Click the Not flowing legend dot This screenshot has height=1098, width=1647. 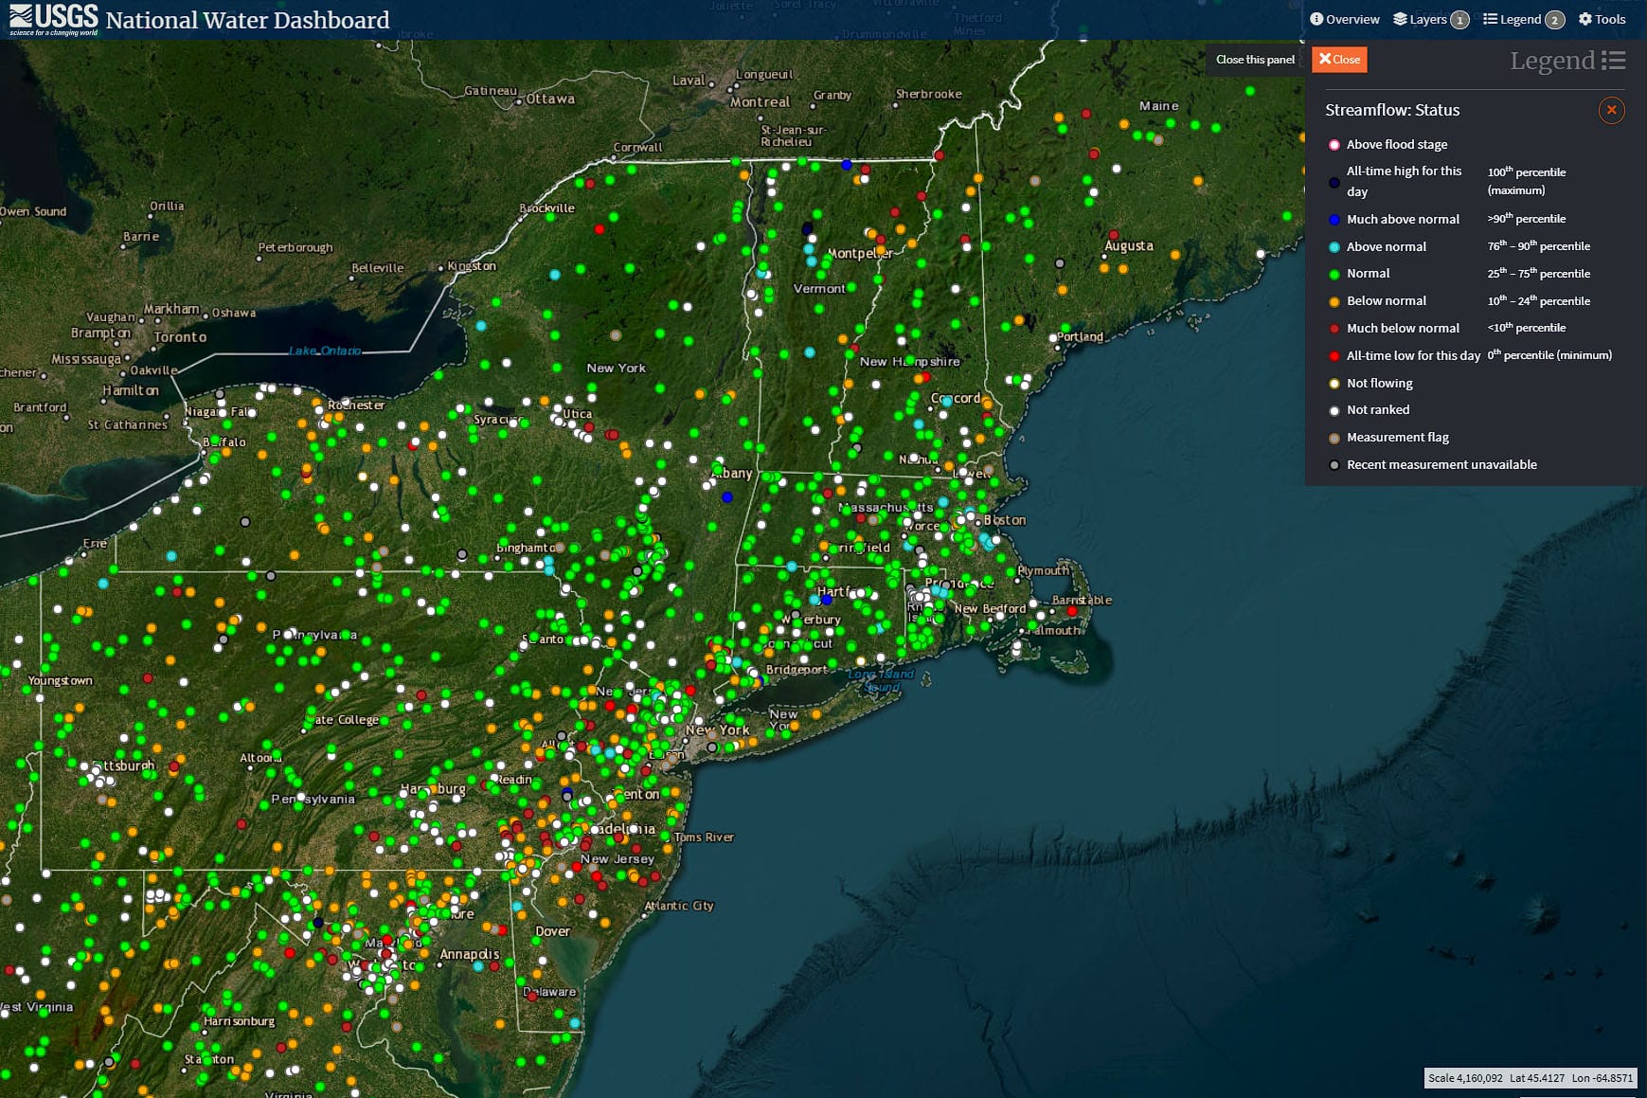click(1334, 384)
